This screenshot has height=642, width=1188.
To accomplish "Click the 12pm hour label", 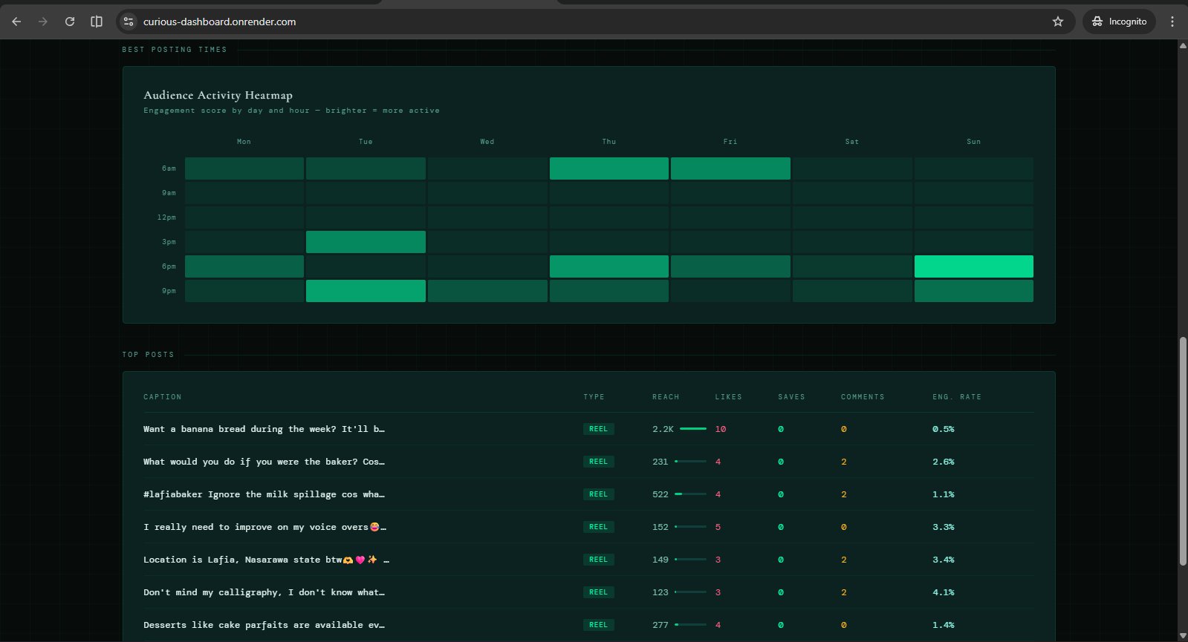I will pos(166,217).
